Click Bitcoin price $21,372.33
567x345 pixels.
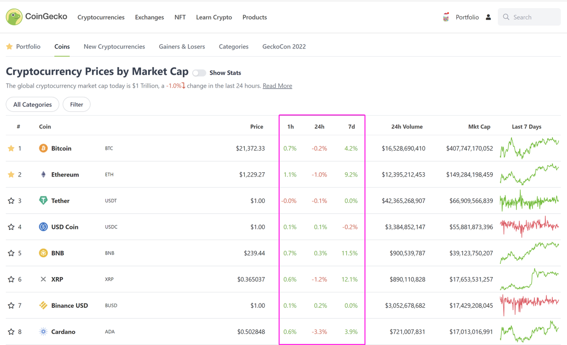point(250,148)
